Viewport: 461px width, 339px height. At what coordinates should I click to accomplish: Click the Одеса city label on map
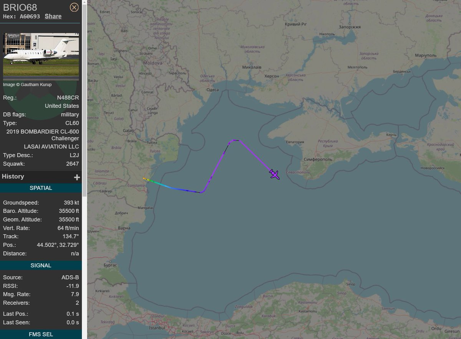[212, 90]
